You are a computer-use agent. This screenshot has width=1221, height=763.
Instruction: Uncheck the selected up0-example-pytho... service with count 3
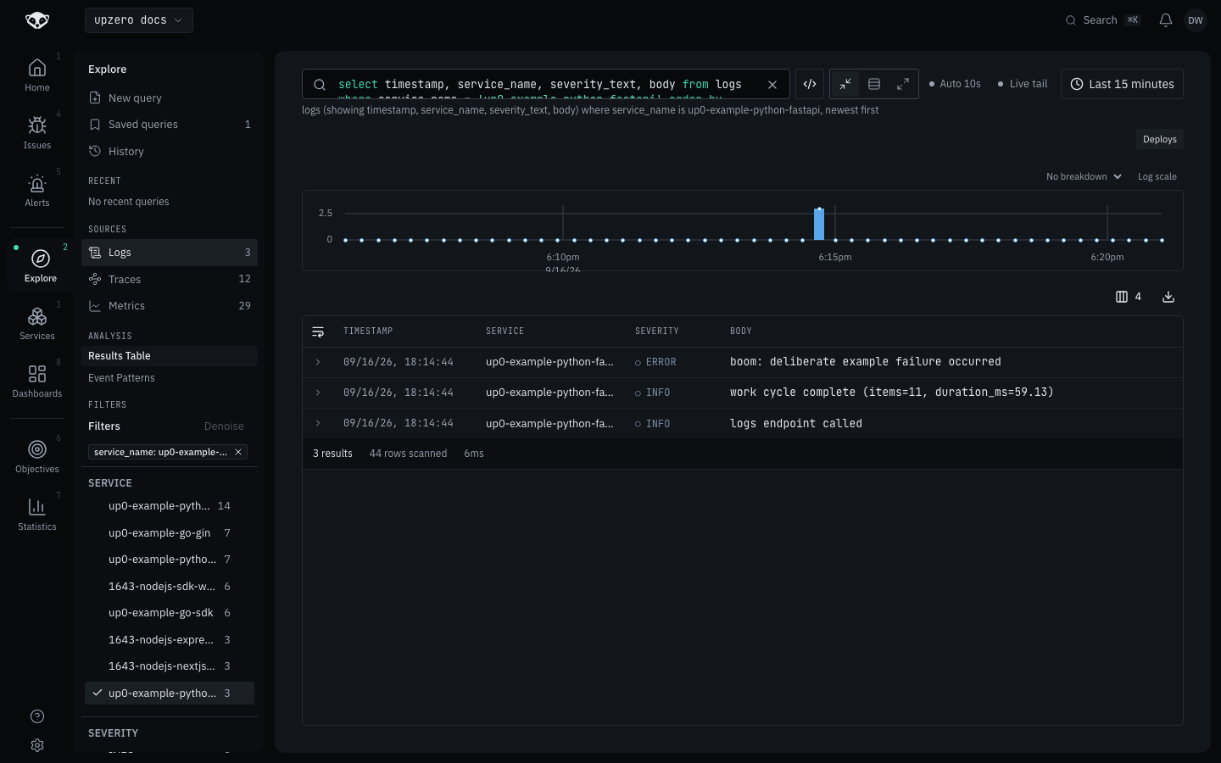pyautogui.click(x=170, y=693)
